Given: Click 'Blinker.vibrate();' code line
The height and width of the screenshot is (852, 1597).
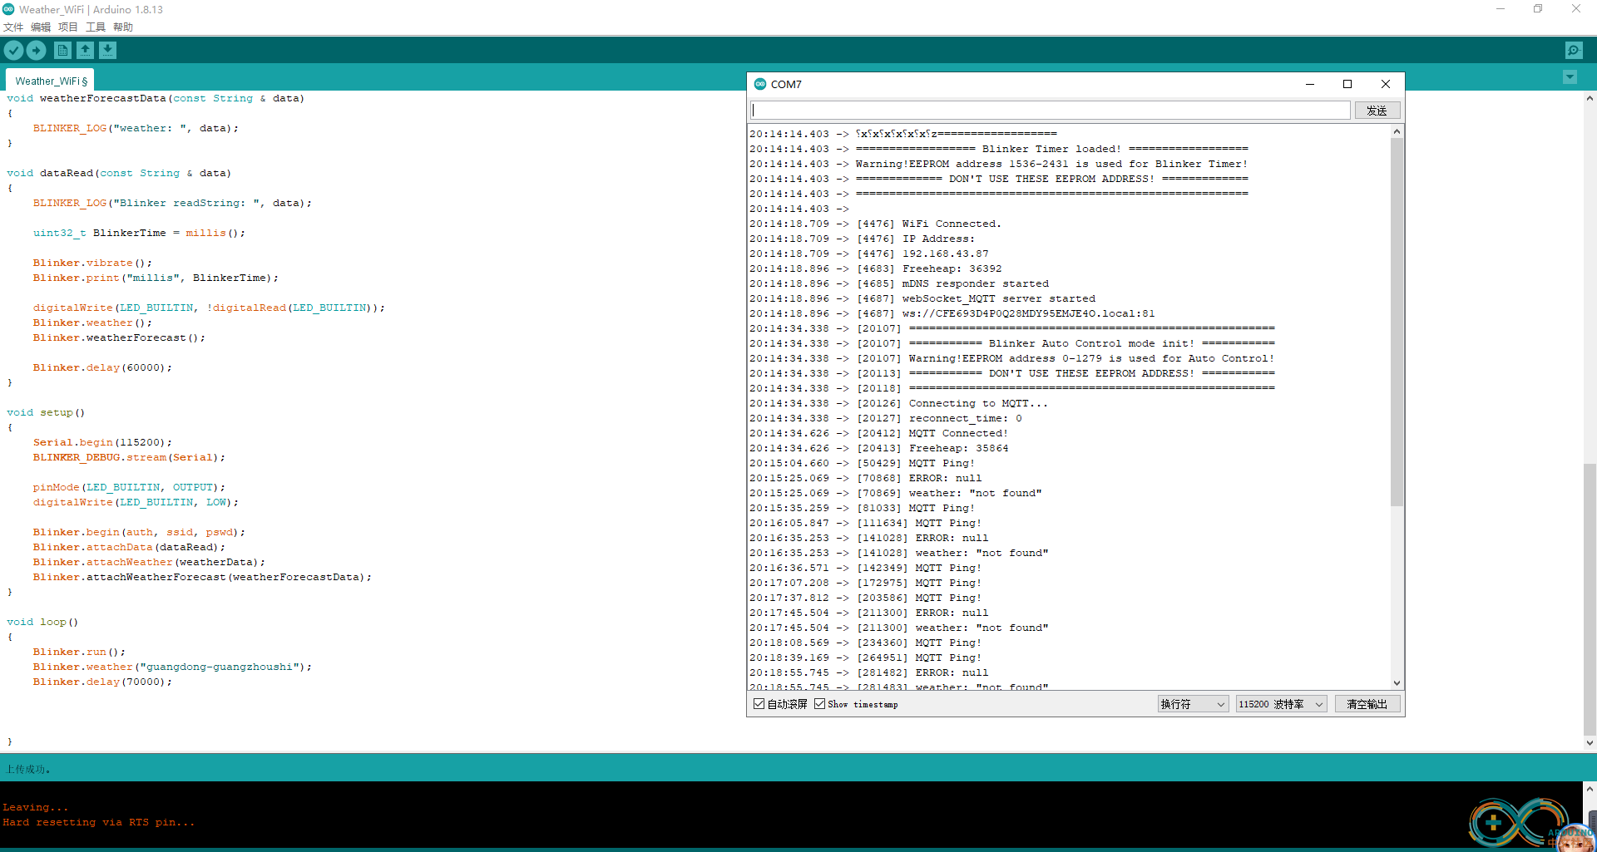Looking at the screenshot, I should tap(92, 263).
